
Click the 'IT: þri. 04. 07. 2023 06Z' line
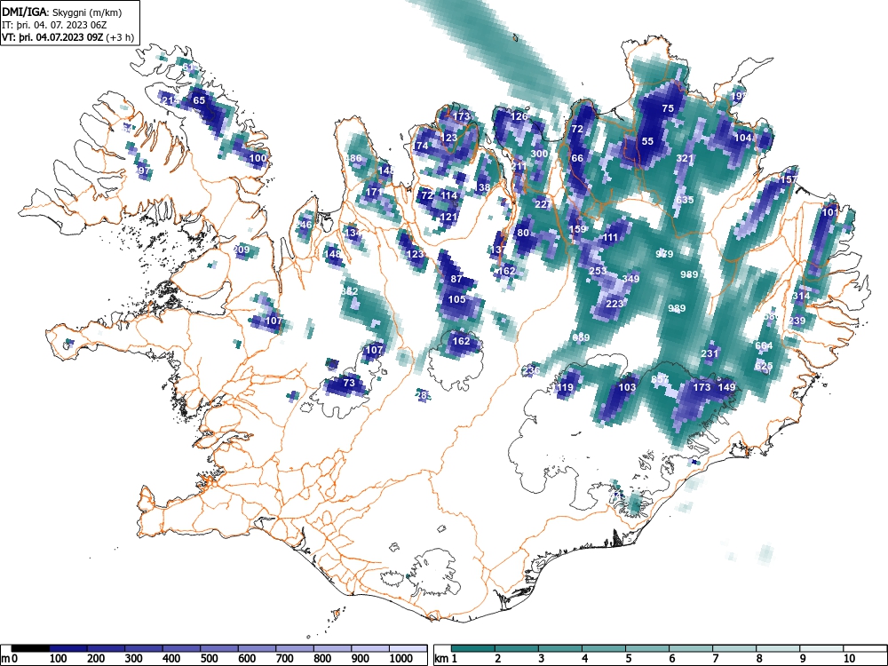(x=54, y=25)
